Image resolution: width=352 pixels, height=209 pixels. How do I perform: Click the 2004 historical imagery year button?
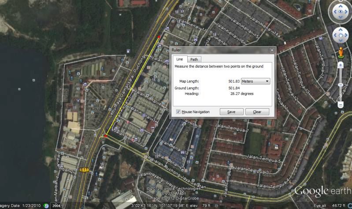click(x=56, y=205)
